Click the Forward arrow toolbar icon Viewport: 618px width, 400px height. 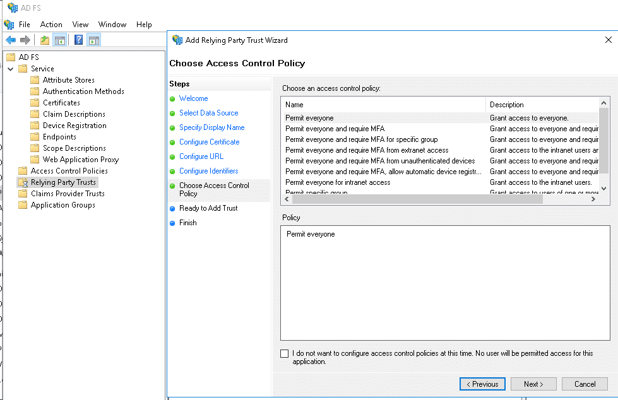pyautogui.click(x=25, y=40)
